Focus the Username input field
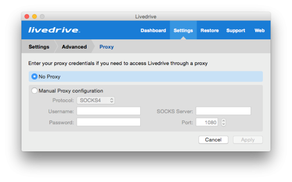292x182 pixels. pyautogui.click(x=109, y=111)
